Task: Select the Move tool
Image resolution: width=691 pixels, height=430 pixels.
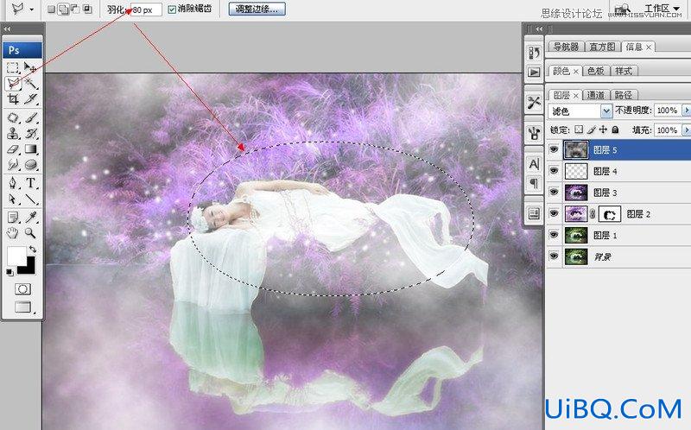Action: pyautogui.click(x=30, y=67)
